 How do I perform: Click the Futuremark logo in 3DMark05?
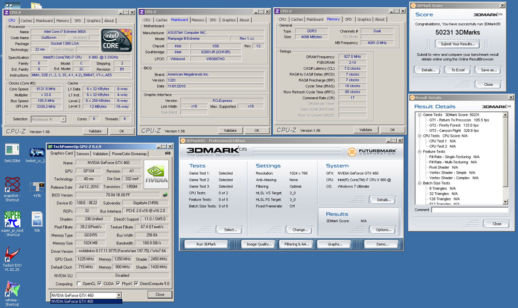click(x=372, y=151)
